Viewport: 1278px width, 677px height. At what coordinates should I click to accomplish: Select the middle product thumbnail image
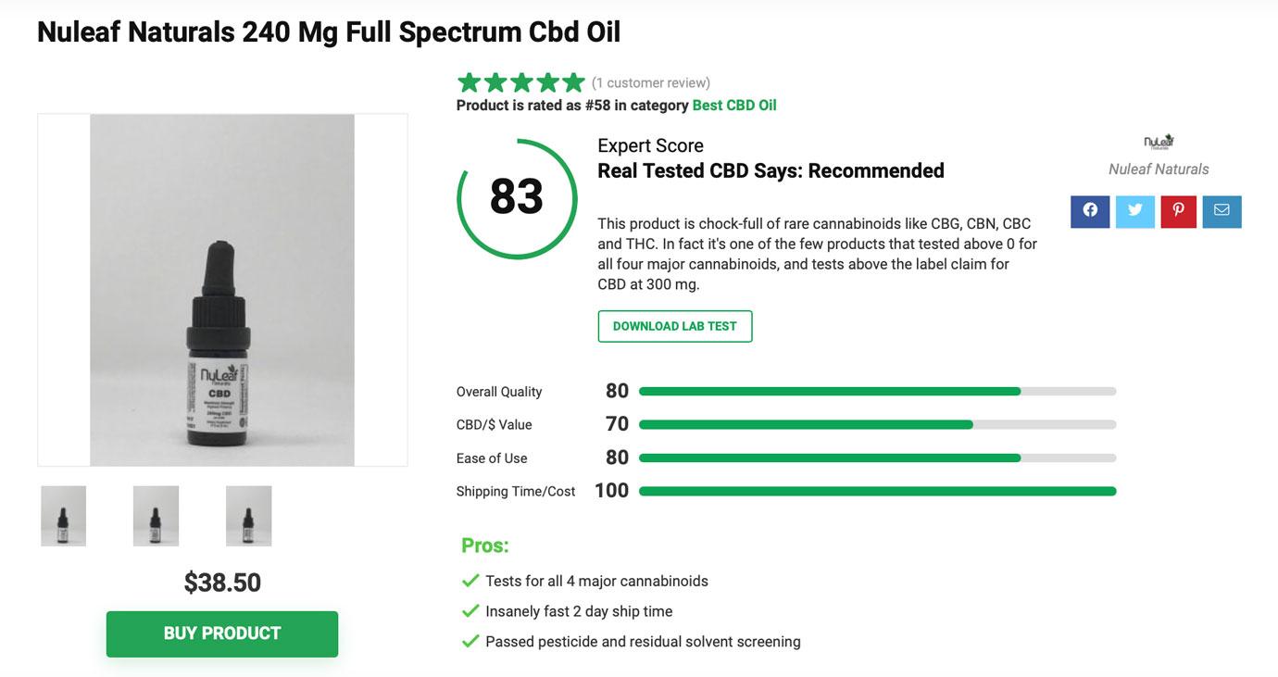click(x=156, y=516)
